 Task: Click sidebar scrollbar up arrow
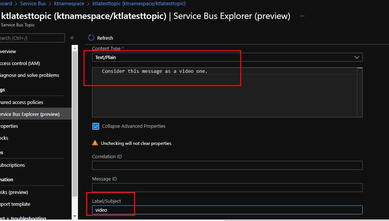[75, 48]
